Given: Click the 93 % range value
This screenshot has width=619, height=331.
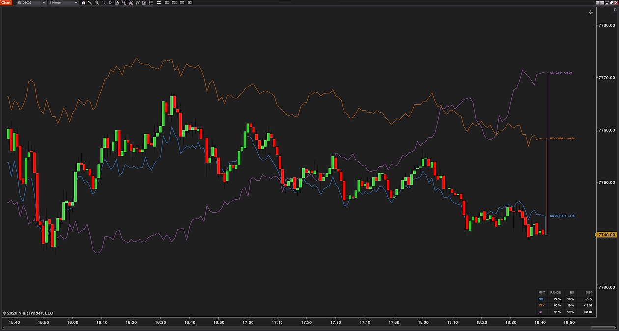Looking at the screenshot, I should point(557,312).
